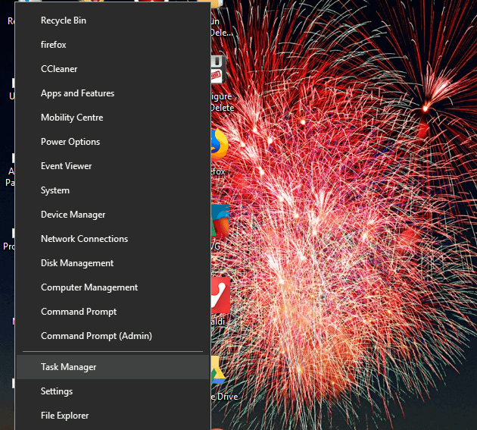This screenshot has height=430, width=477.
Task: Select Apps and Features
Action: (113, 93)
